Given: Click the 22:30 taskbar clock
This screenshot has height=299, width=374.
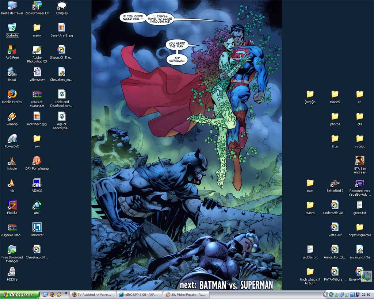Looking at the screenshot, I should tap(366, 295).
